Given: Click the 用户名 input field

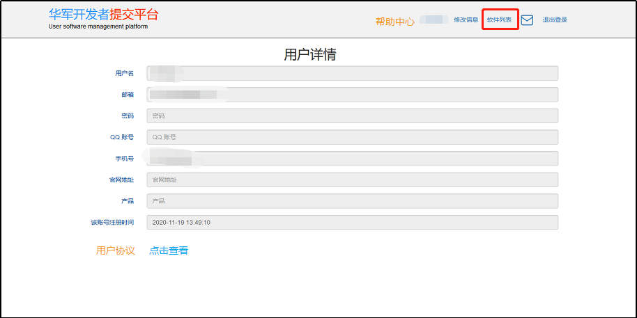Looking at the screenshot, I should (x=352, y=73).
